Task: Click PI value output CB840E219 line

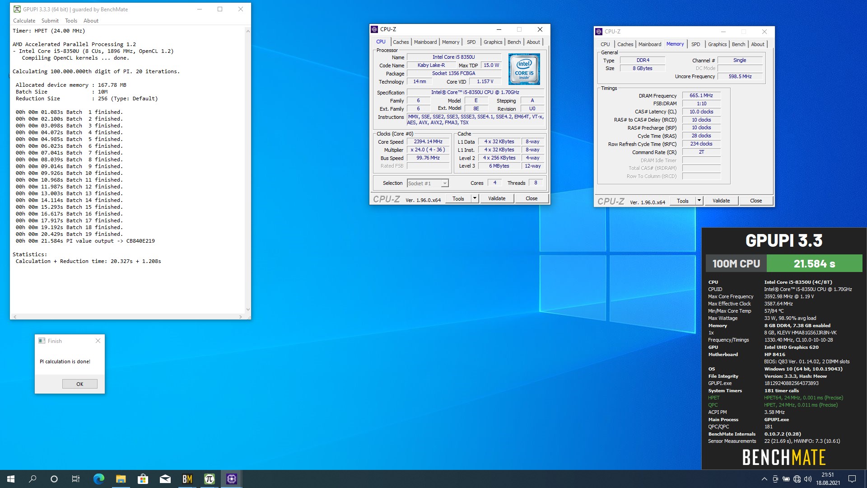Action: tap(85, 241)
